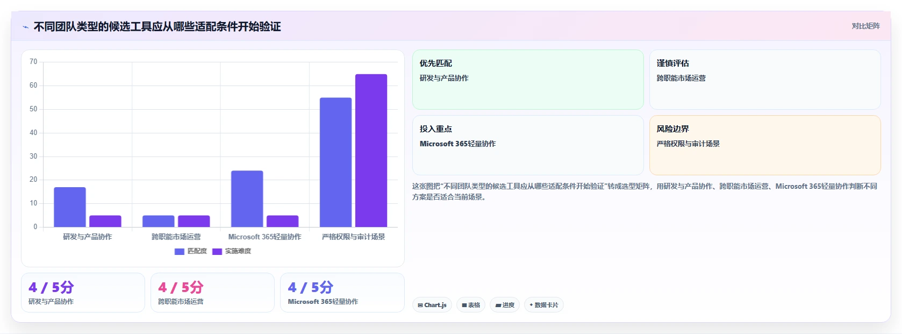902x334 pixels.
Task: Click the x-axis label Microsoft 365轻量协作
Action: point(265,237)
